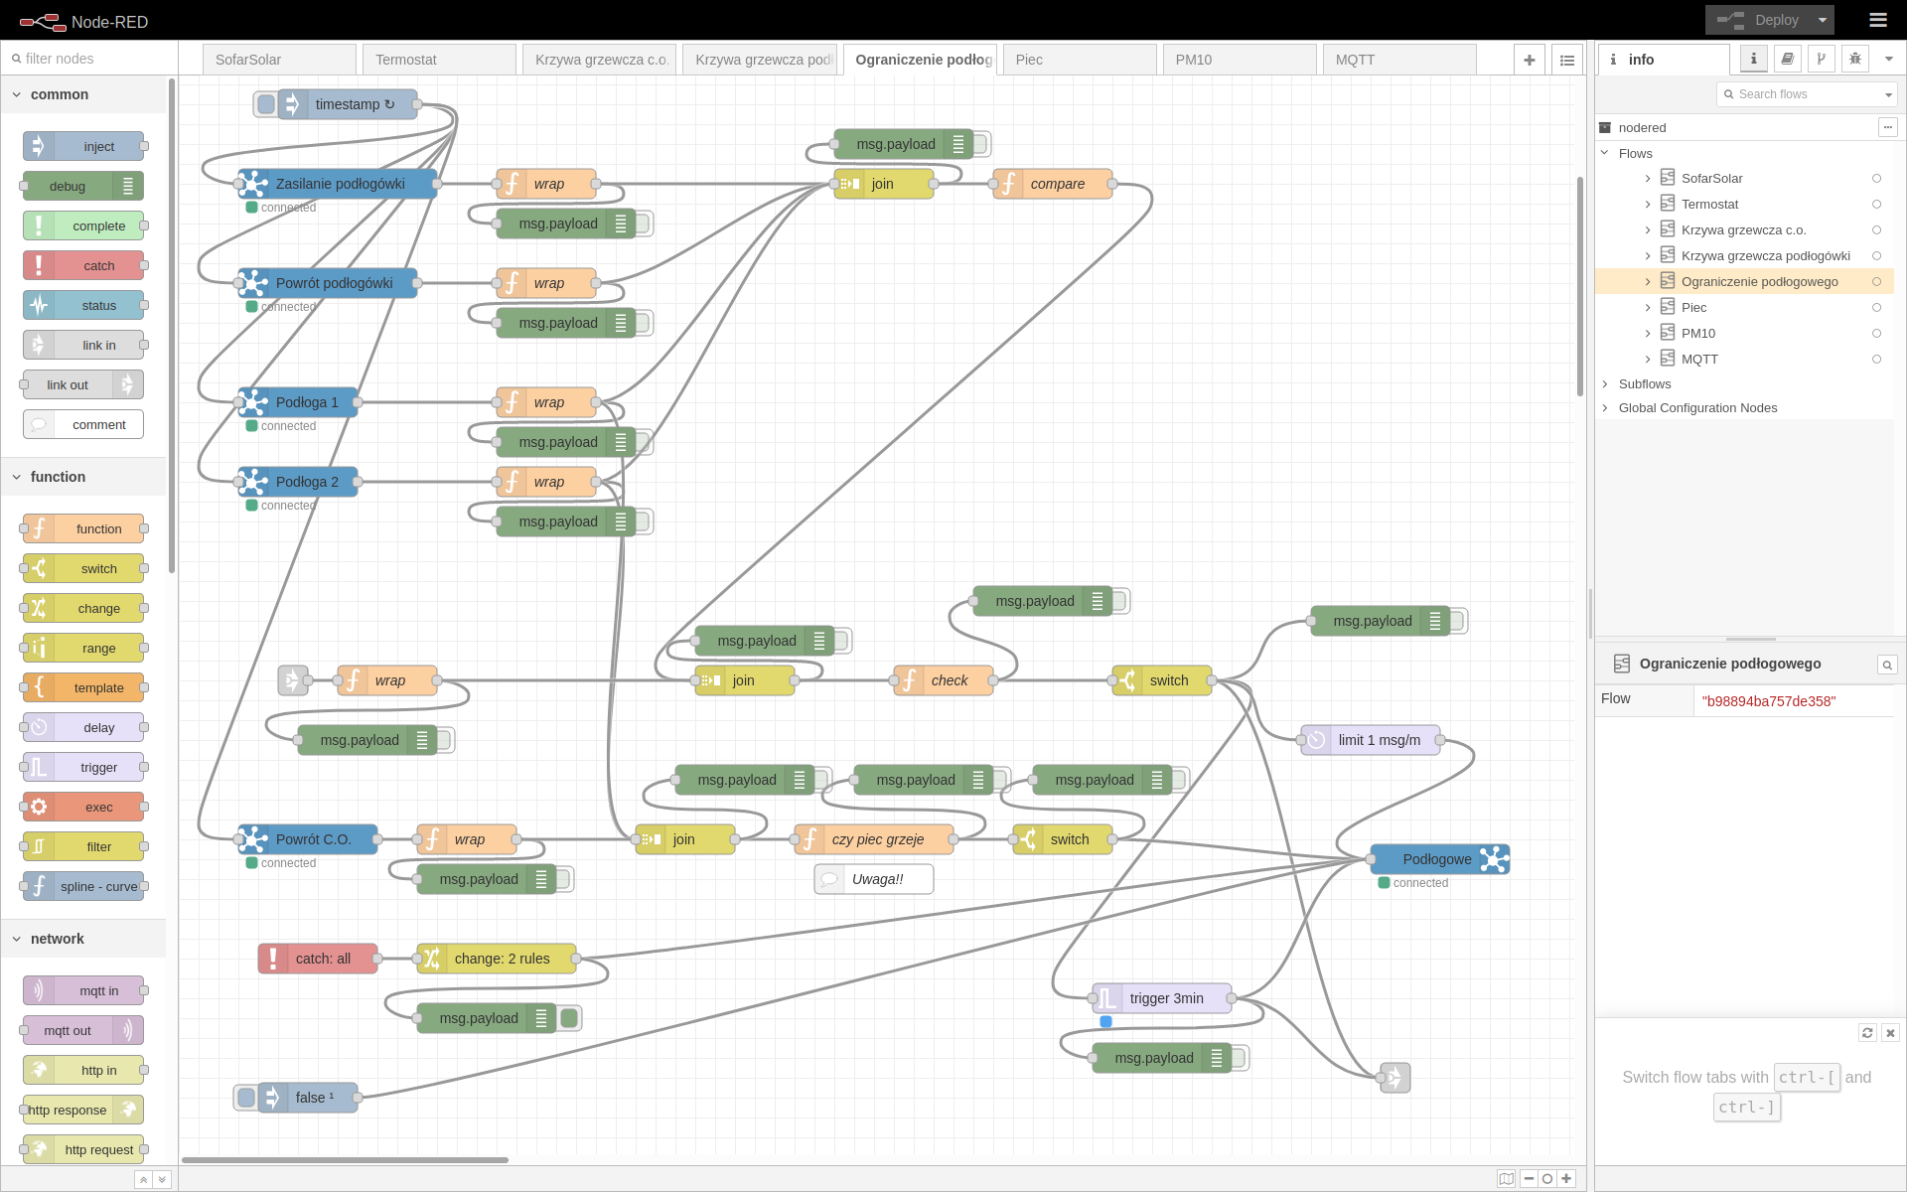The image size is (1907, 1192).
Task: Toggle the navigator map view icon
Action: [x=1507, y=1178]
